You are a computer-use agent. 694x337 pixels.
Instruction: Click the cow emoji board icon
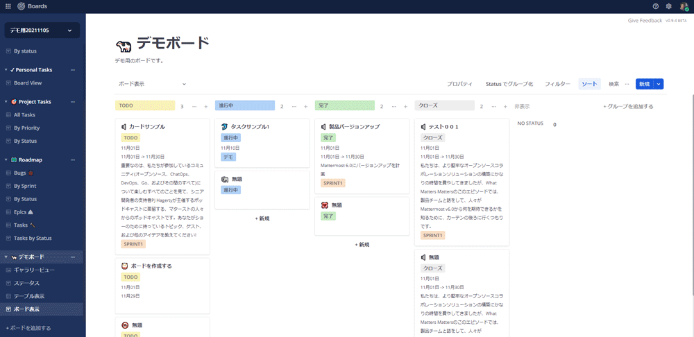click(122, 45)
